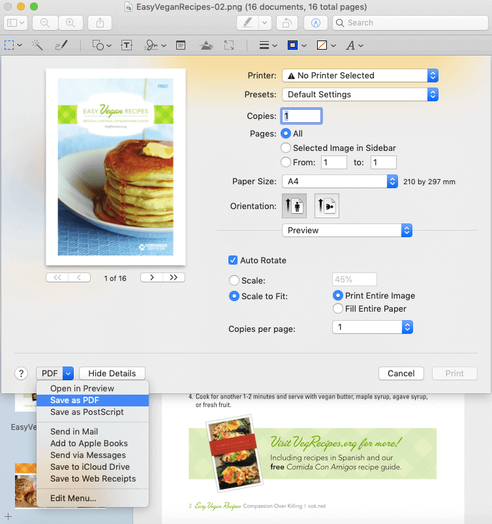
Task: Click the Rotate icon in toolbar
Action: pos(286,23)
